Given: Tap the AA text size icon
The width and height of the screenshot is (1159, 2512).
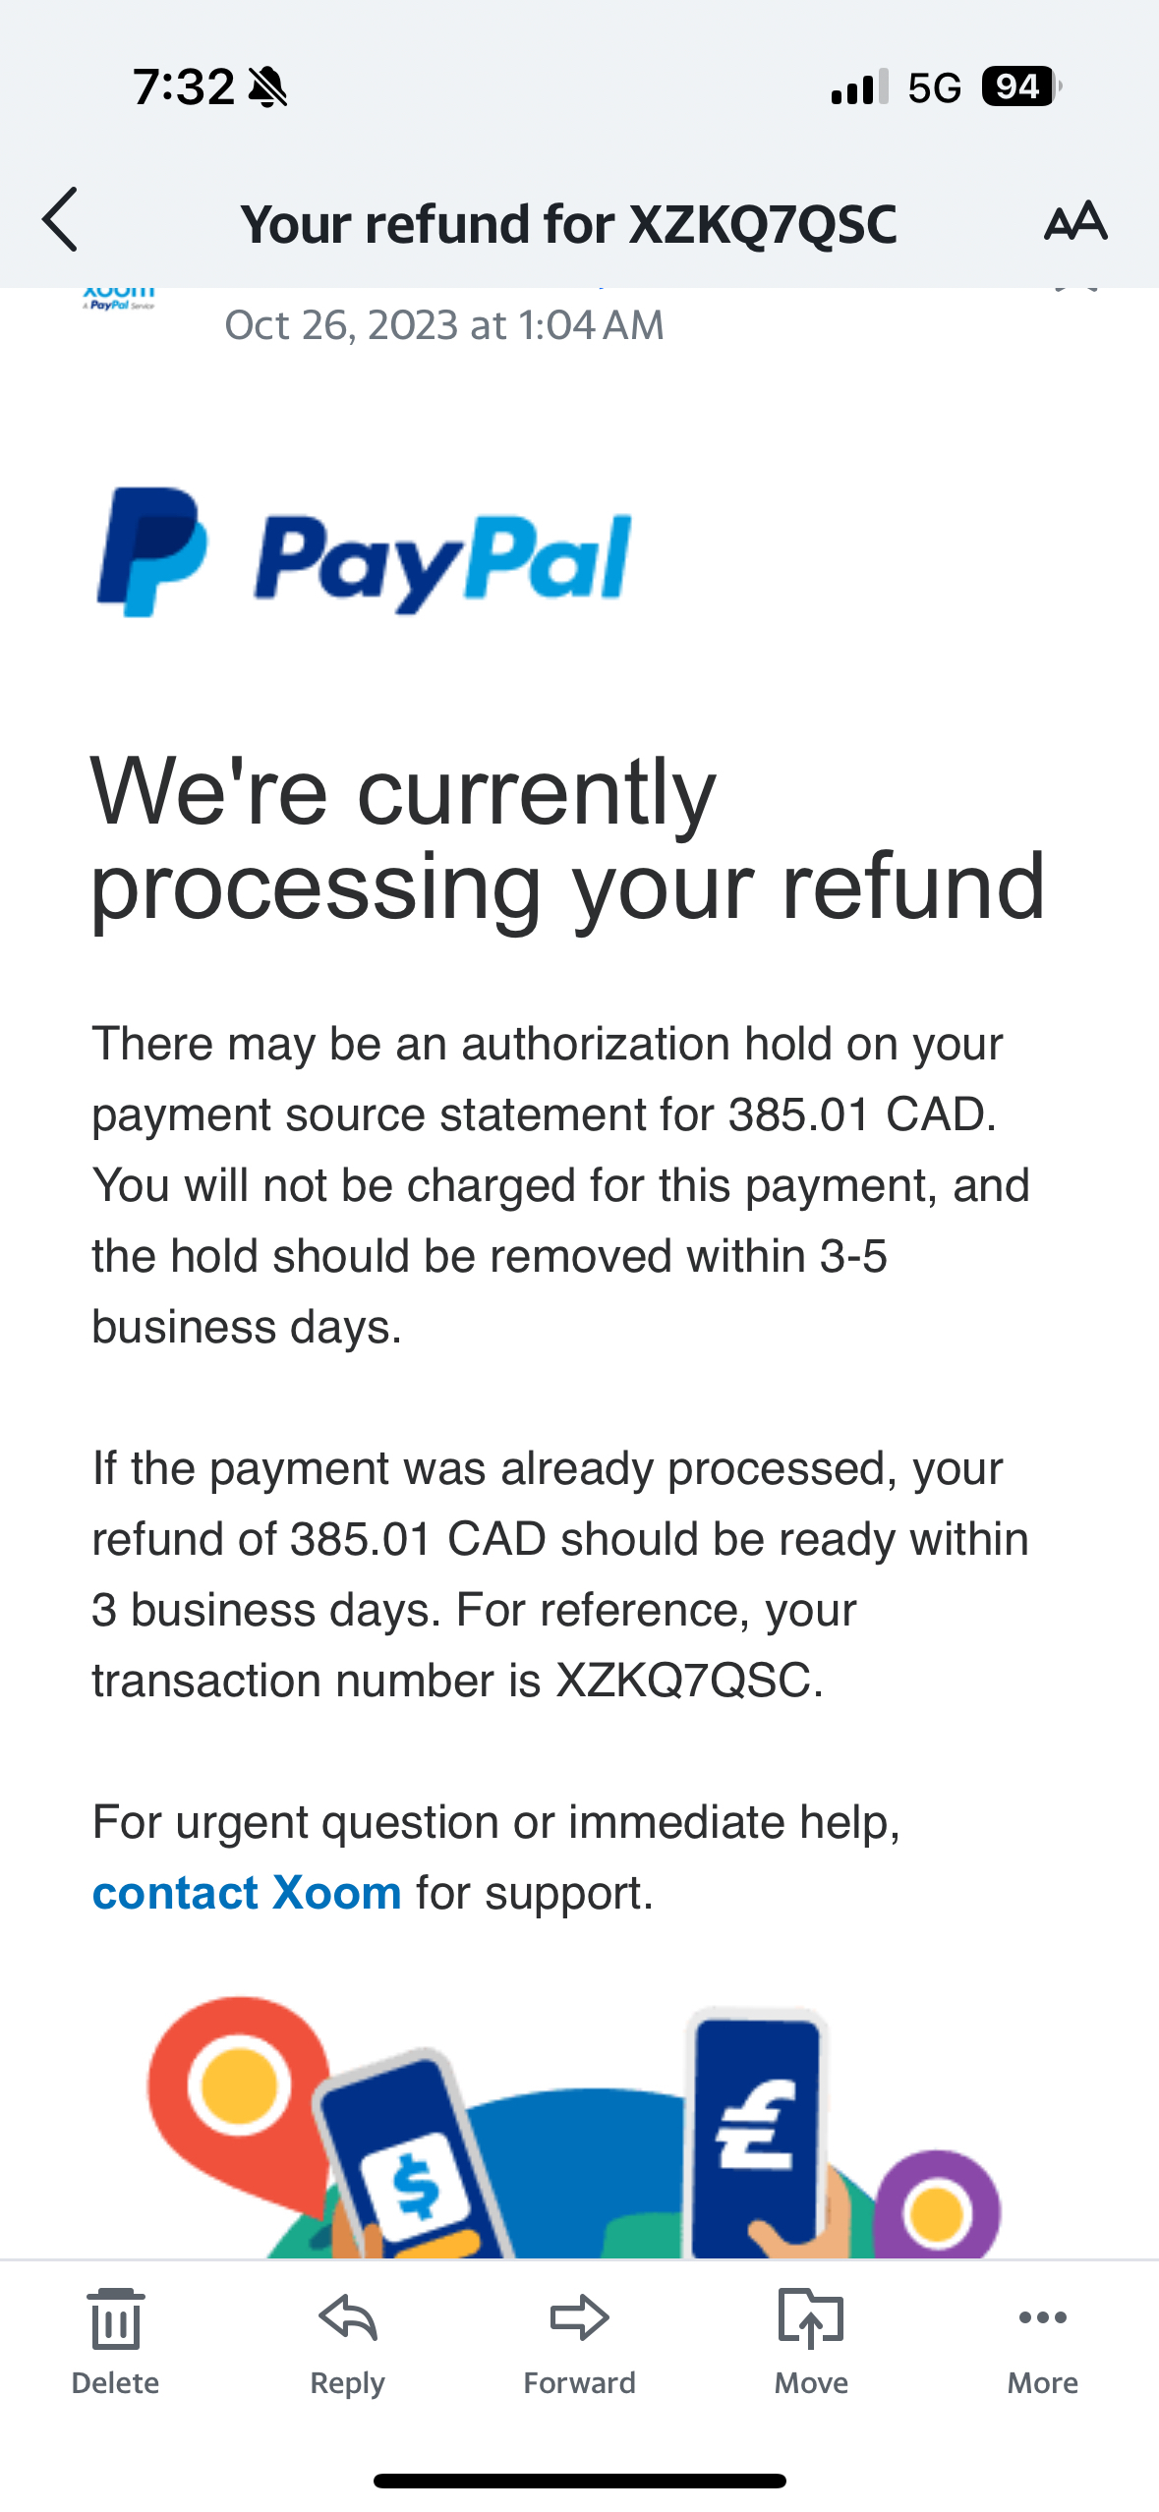Looking at the screenshot, I should (x=1075, y=221).
